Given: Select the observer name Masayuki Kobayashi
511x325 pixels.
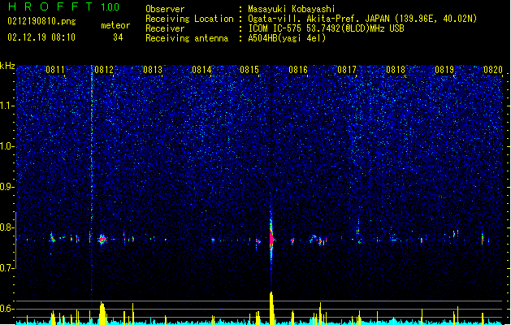Looking at the screenshot, I should (x=292, y=9).
